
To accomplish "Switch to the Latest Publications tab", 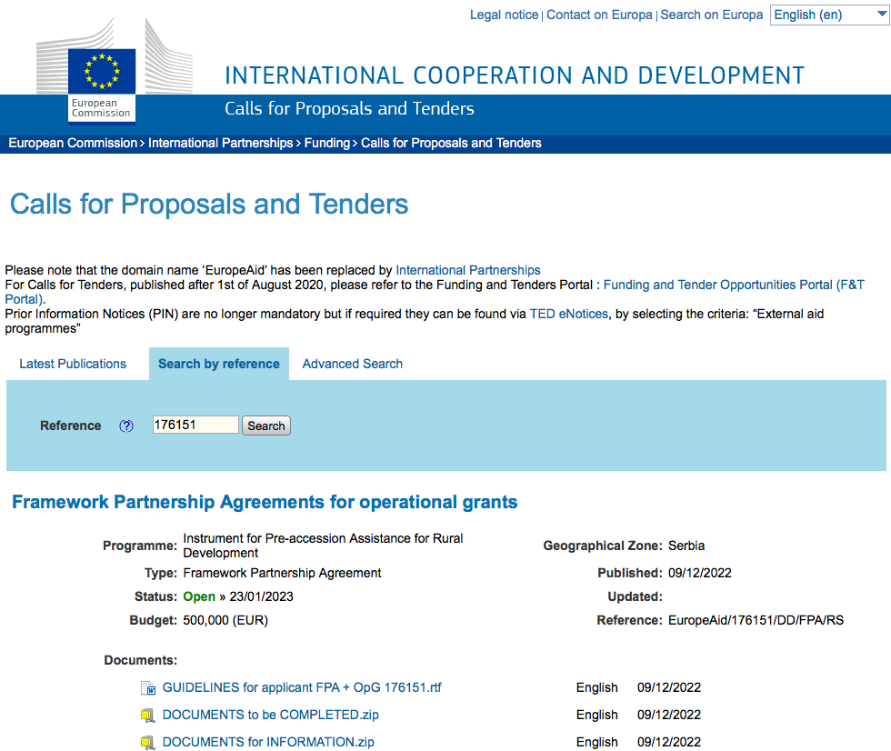I will click(73, 364).
